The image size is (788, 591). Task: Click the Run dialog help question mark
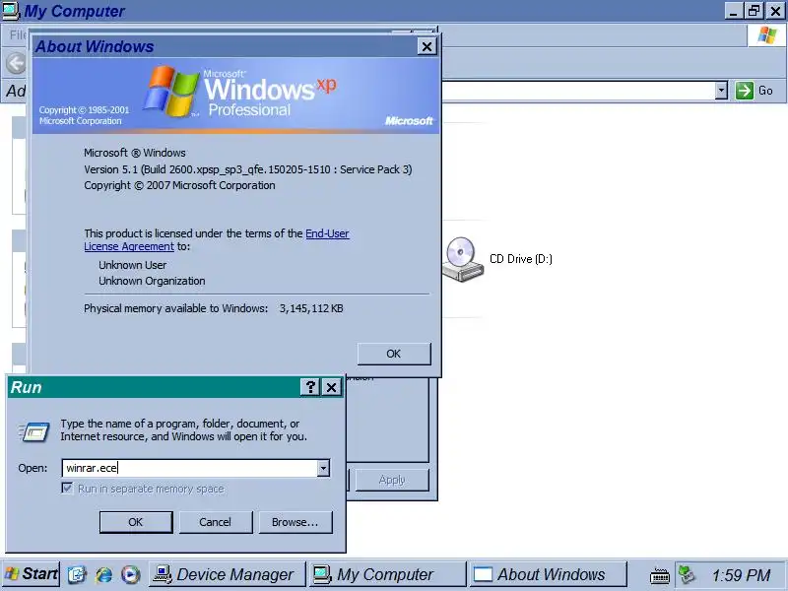310,387
